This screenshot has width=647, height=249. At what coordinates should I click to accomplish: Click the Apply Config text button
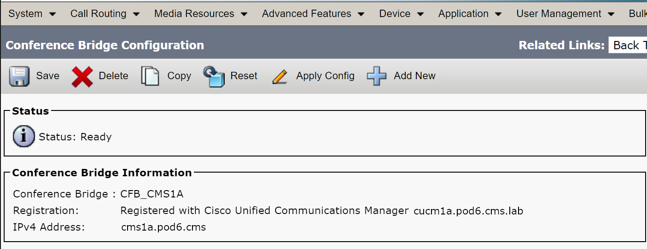[x=326, y=76]
